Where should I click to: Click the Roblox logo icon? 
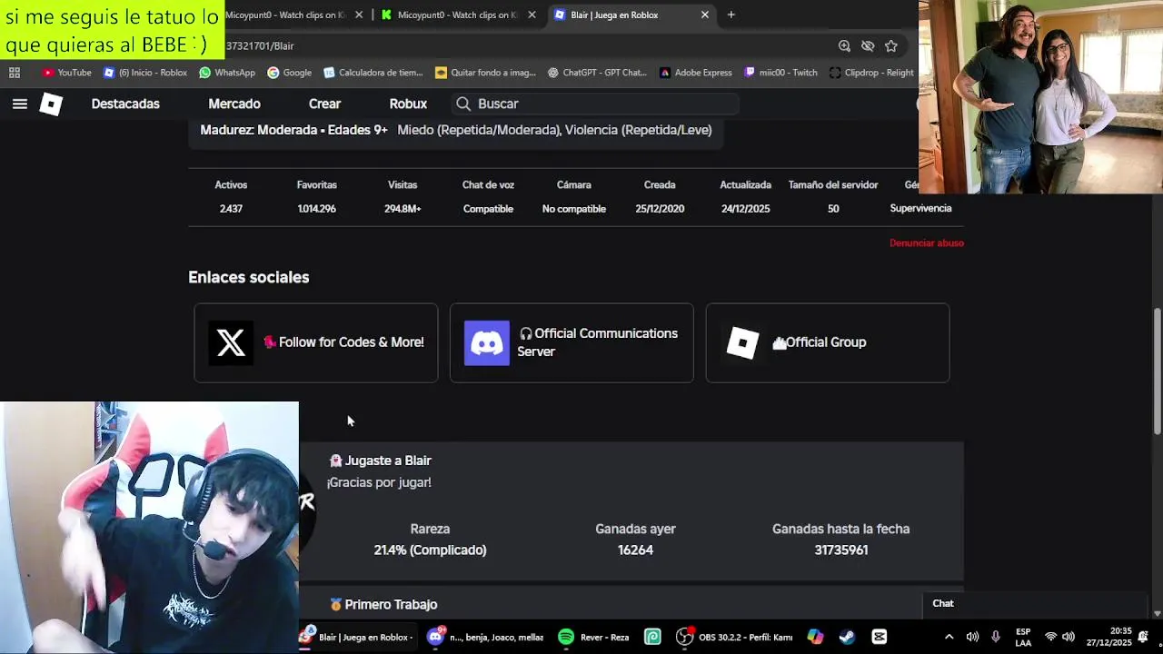pos(51,104)
